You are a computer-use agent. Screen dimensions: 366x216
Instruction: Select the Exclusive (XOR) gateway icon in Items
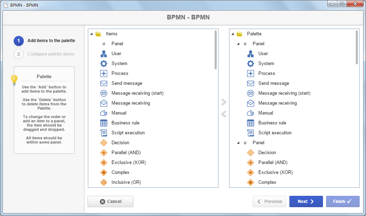click(x=104, y=163)
